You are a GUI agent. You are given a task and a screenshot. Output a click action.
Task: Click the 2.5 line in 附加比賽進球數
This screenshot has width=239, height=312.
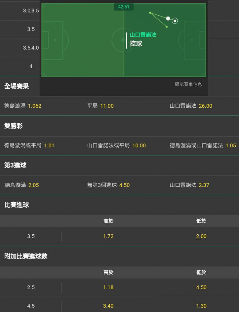(x=31, y=287)
